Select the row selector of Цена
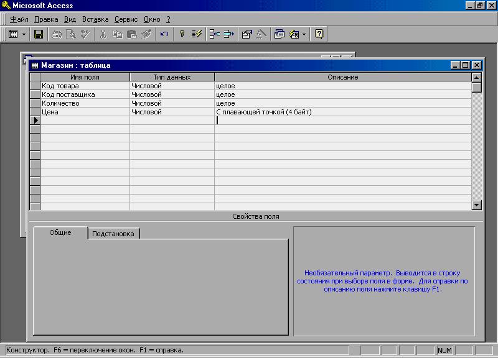This screenshot has height=358, width=498. pos(35,112)
